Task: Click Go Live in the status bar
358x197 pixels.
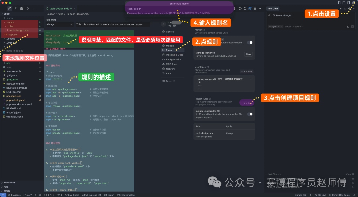Action: point(321,195)
